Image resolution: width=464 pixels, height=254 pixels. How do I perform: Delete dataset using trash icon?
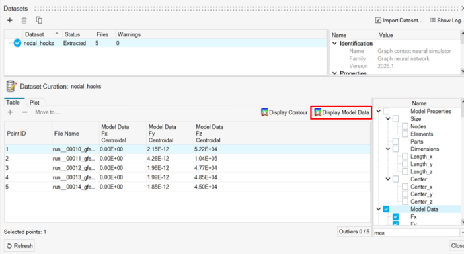pos(24,20)
